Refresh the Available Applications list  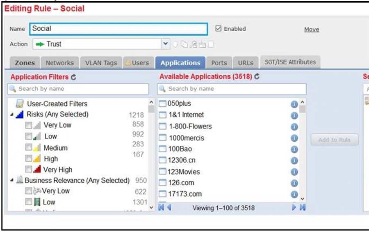(x=257, y=77)
